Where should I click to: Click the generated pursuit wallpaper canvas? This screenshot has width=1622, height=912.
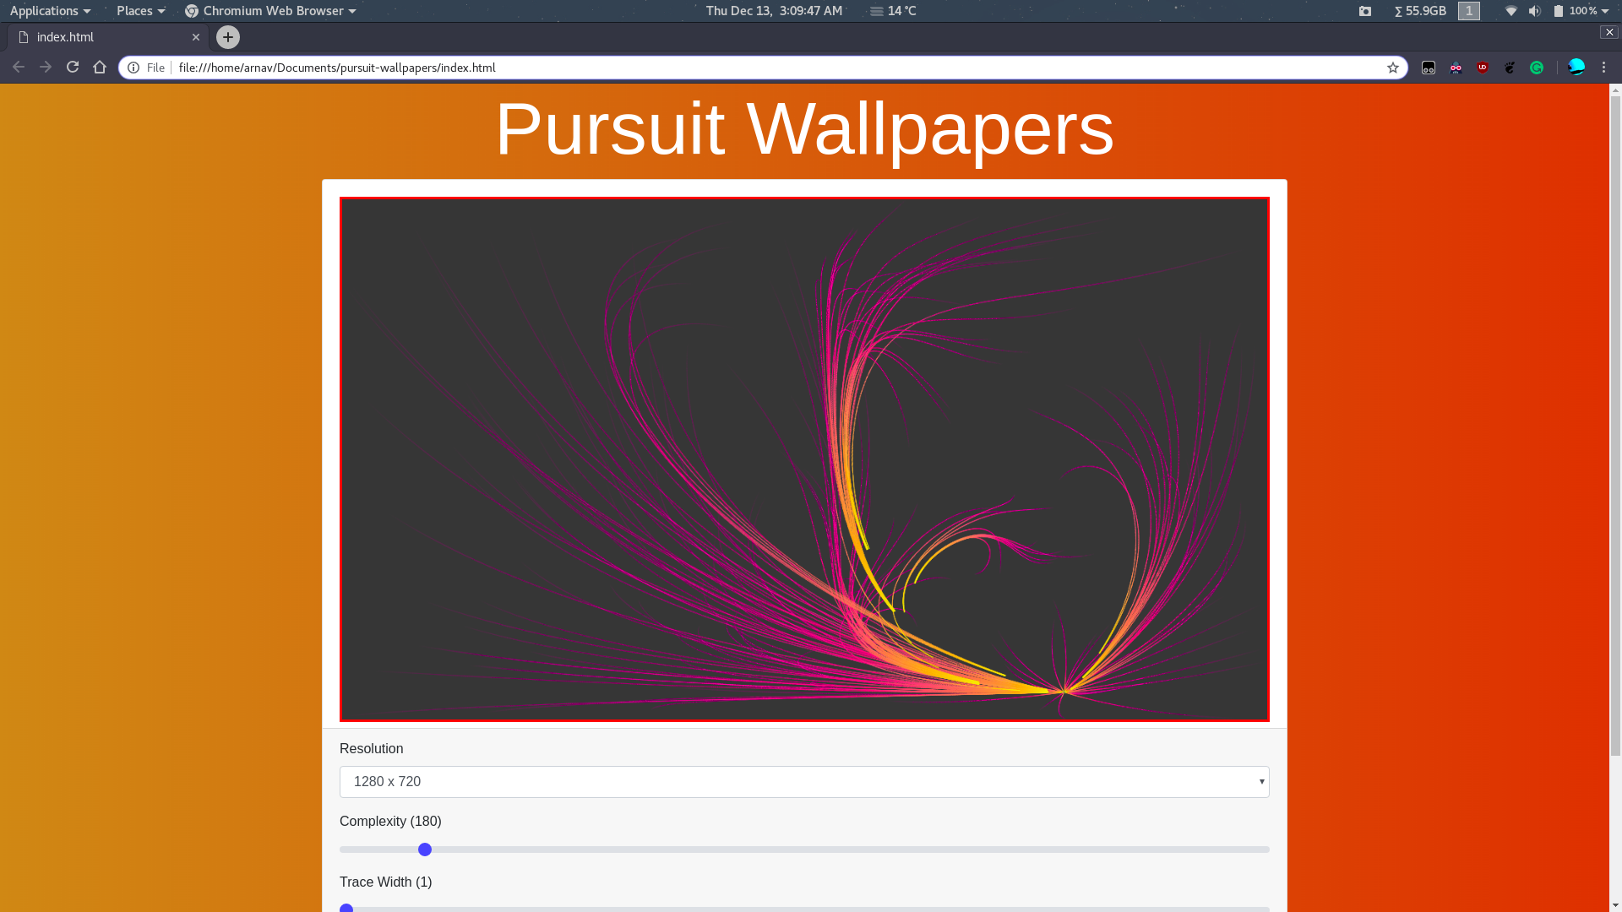(x=803, y=459)
